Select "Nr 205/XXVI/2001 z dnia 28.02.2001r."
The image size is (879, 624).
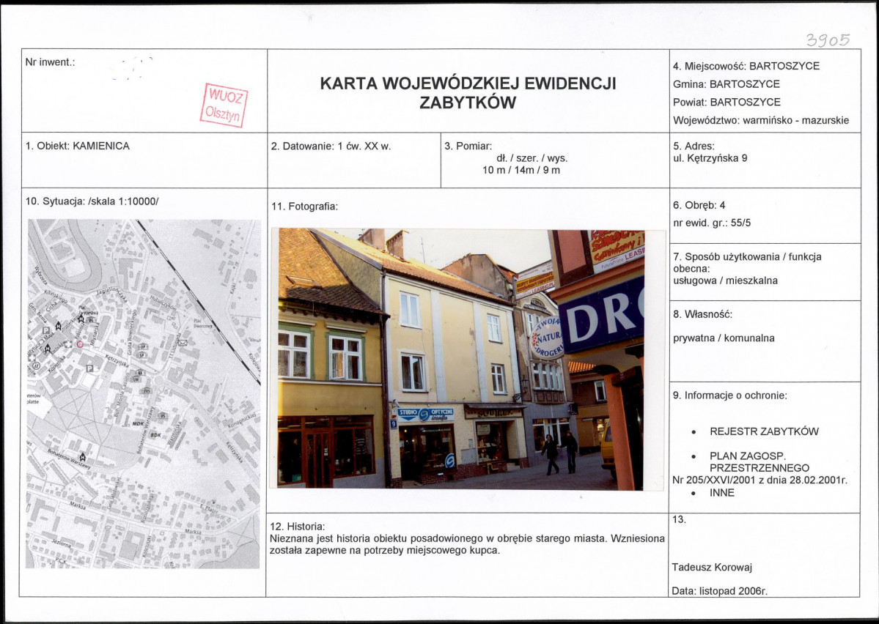pyautogui.click(x=760, y=480)
